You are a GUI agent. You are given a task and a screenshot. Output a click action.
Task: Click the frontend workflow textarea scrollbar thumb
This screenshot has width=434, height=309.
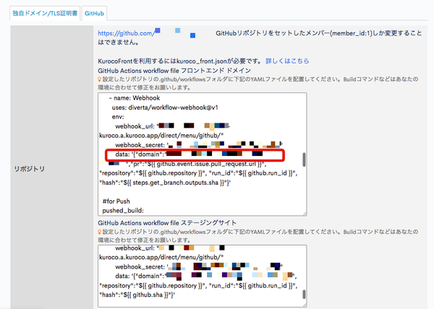304,160
